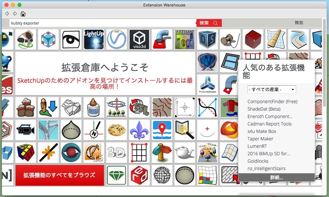The height and width of the screenshot is (197, 329).
Task: Open the STL import/export icon
Action: (139, 107)
